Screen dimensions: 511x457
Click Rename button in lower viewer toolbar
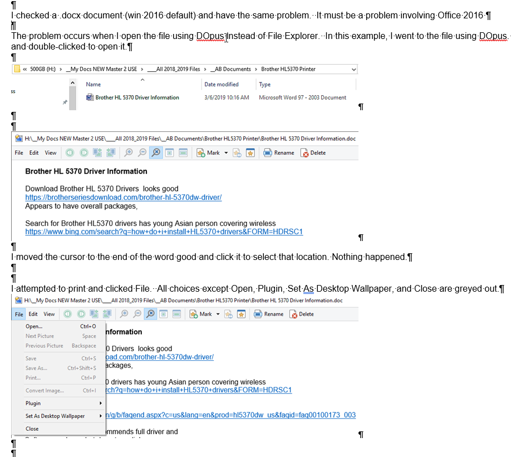click(269, 314)
